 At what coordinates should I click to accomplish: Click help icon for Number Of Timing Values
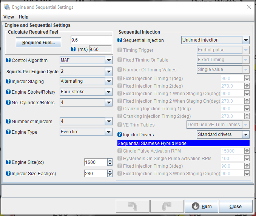pos(120,69)
